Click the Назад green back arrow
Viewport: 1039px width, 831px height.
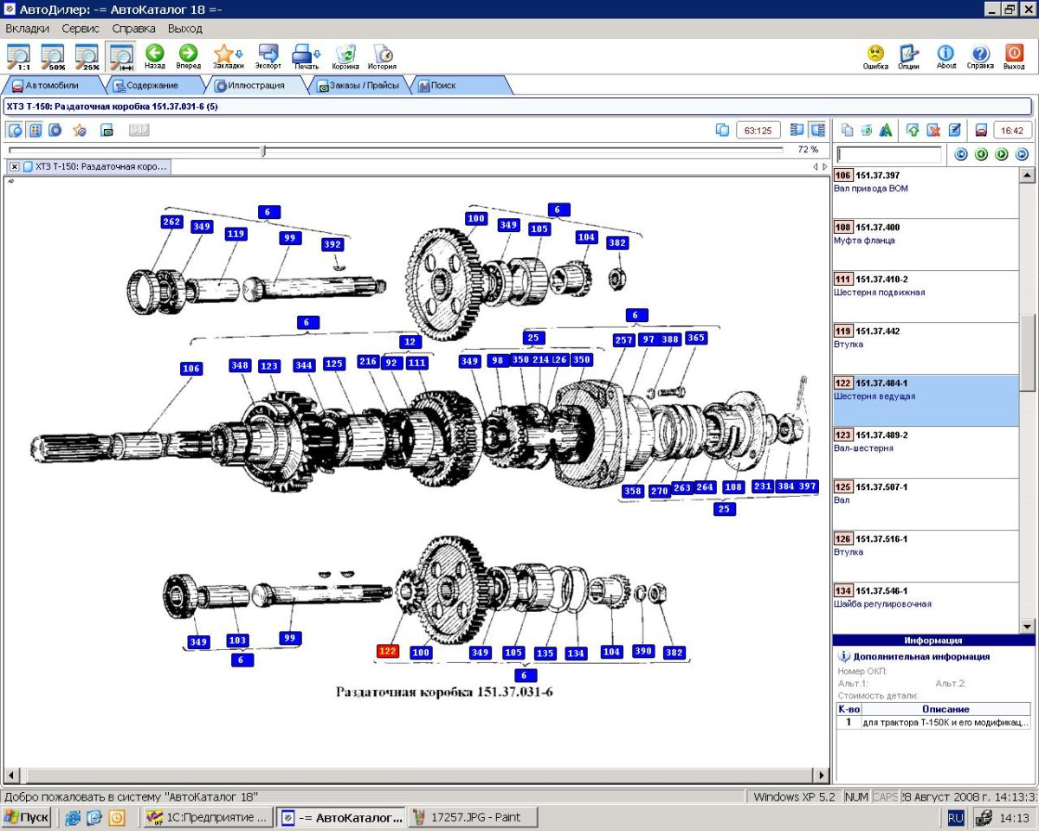(155, 55)
